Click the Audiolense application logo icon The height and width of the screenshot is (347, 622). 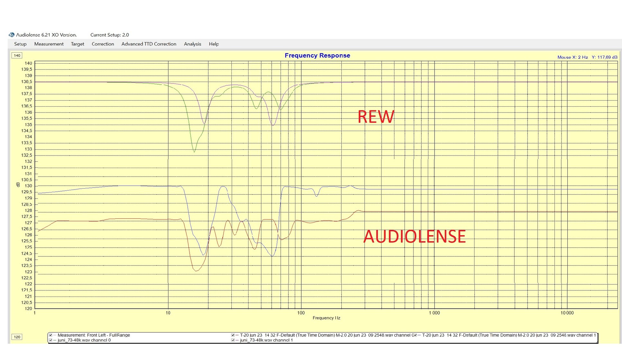point(12,35)
